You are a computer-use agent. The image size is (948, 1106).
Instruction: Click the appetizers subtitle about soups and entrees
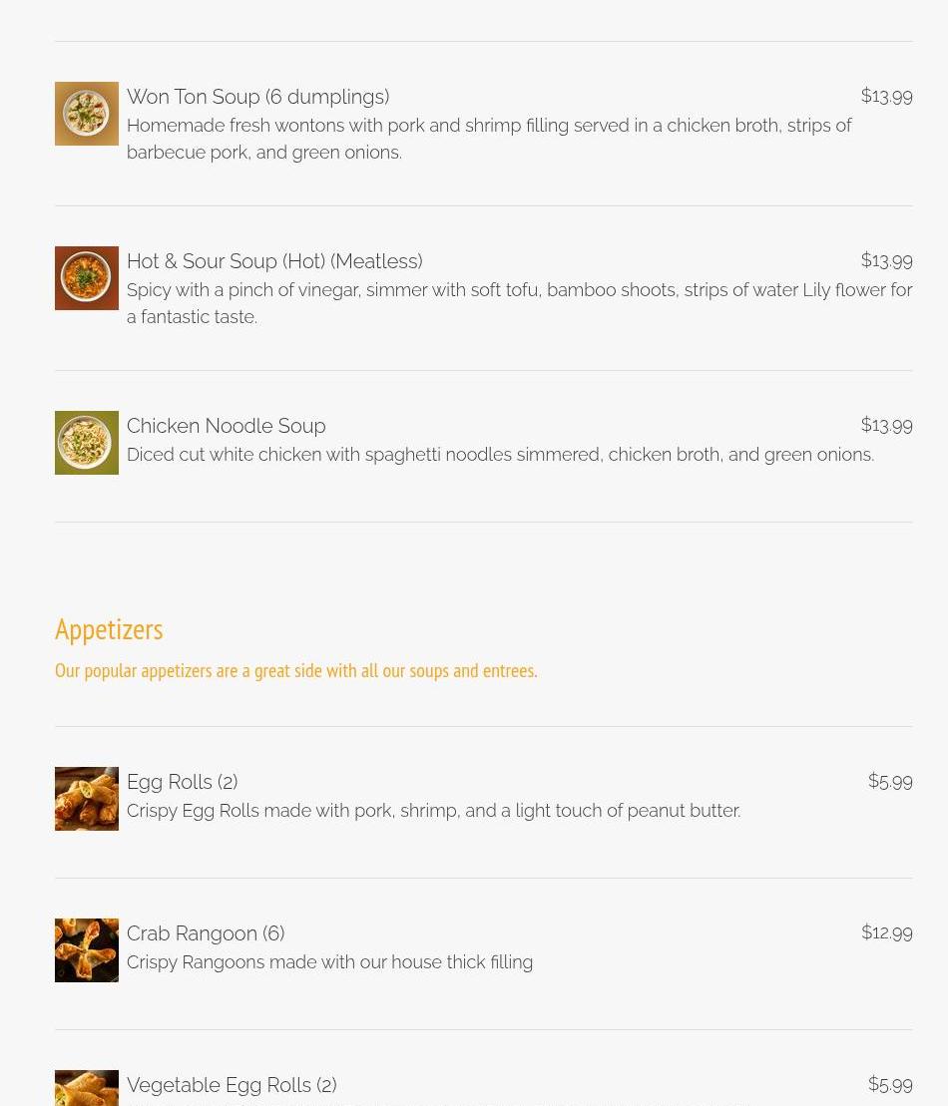tap(296, 671)
